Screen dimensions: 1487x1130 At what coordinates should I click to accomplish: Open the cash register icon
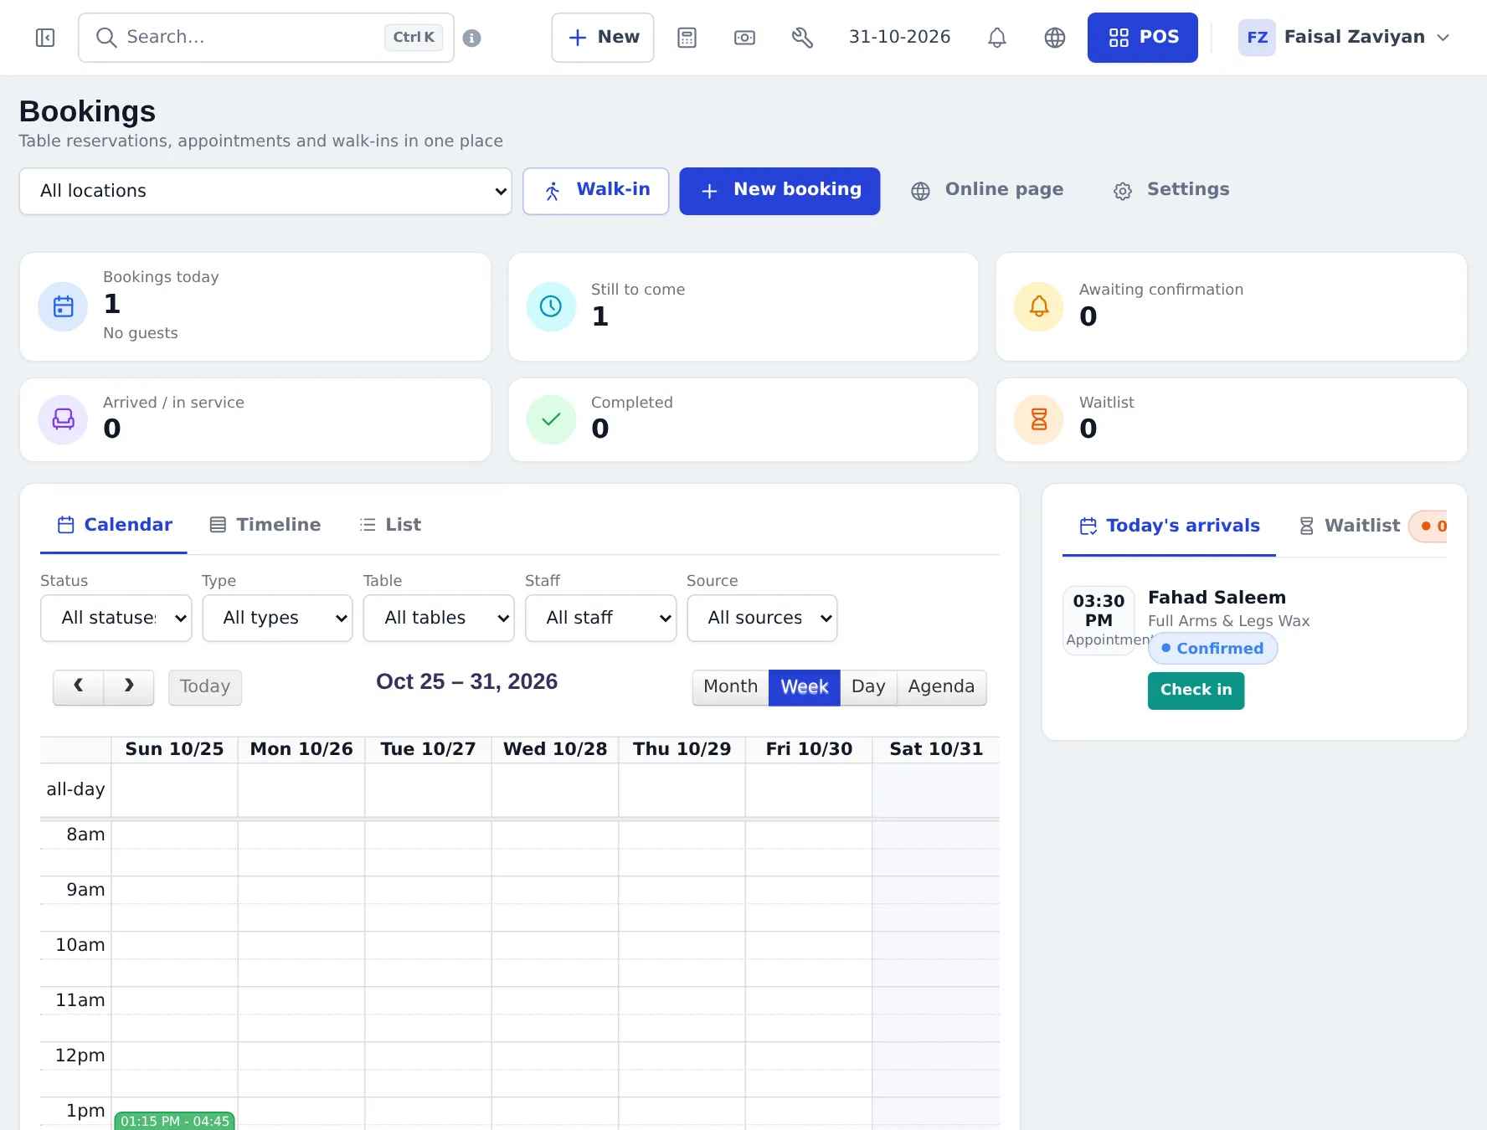pyautogui.click(x=744, y=38)
